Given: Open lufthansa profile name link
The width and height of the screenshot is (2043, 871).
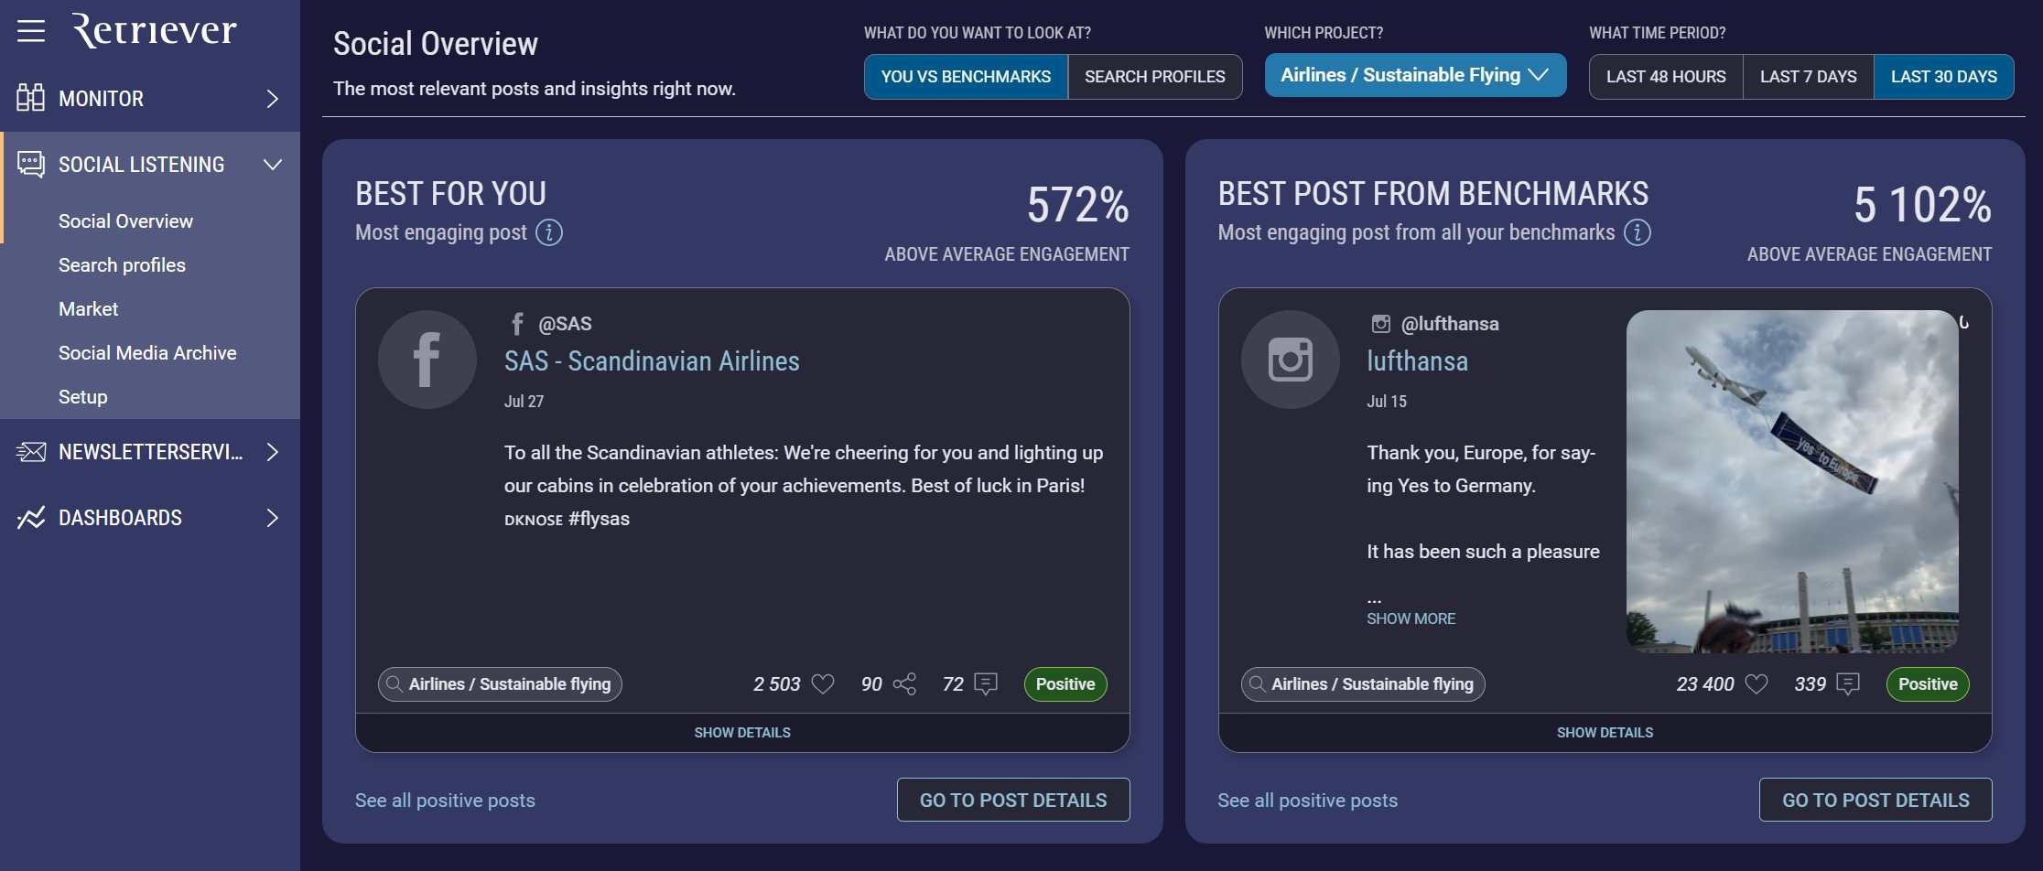Looking at the screenshot, I should 1417,361.
